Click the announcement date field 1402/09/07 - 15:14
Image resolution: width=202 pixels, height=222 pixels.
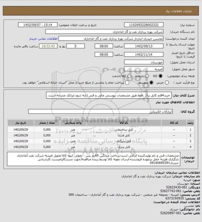click(38, 25)
